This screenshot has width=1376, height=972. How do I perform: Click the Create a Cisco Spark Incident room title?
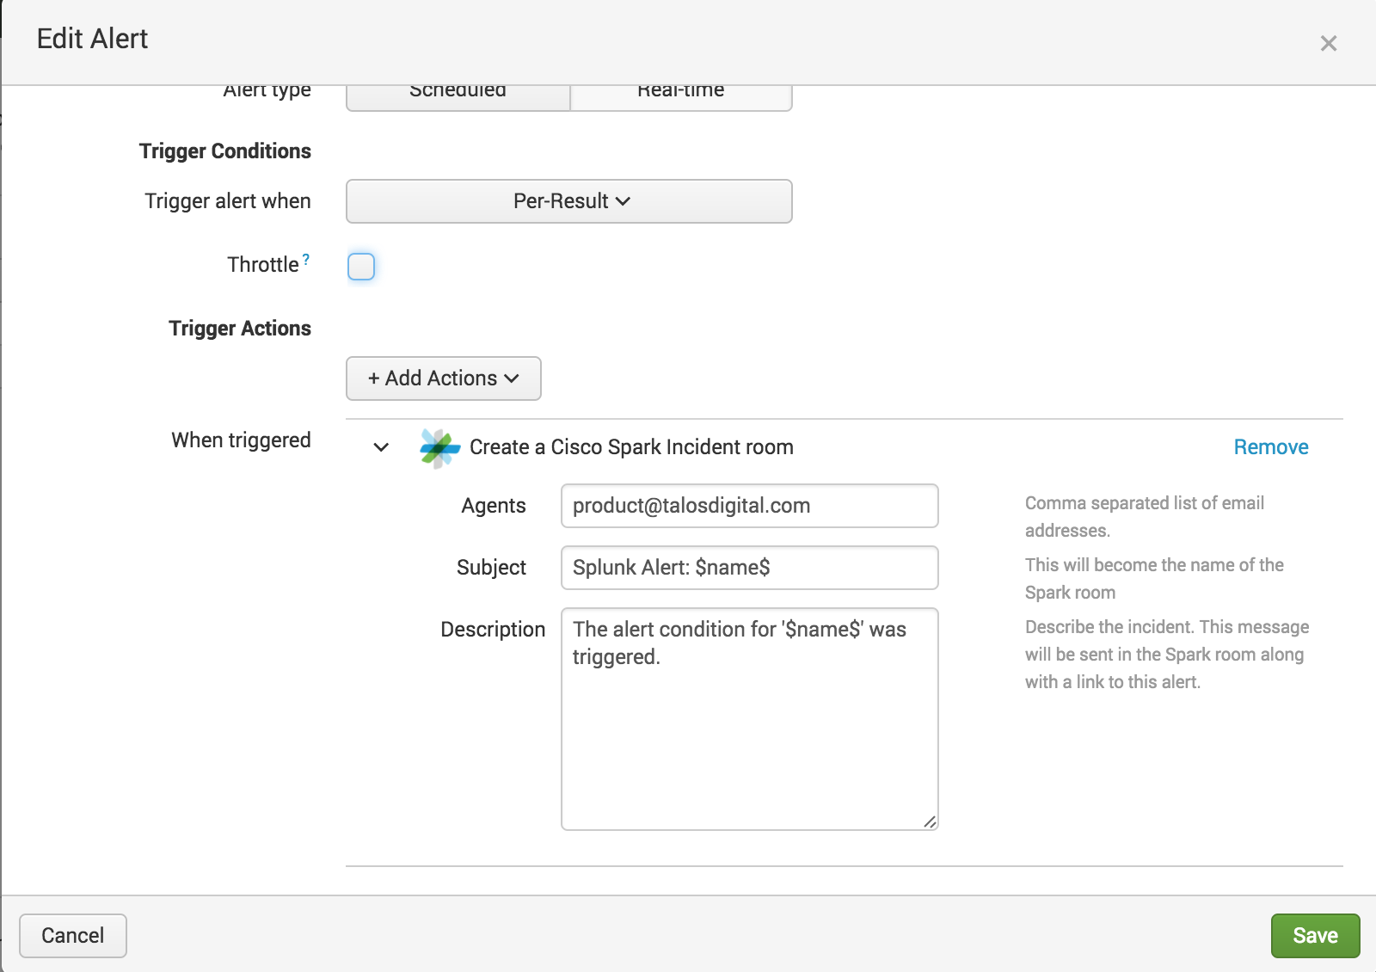(631, 447)
